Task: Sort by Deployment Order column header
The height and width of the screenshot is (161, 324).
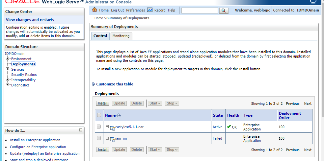Action: pos(290,115)
